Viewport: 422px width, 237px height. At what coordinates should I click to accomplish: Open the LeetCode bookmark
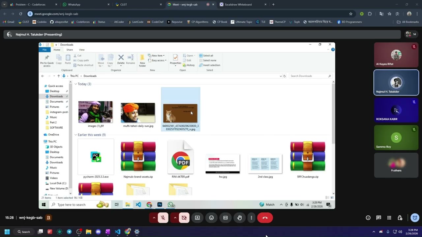coord(136,22)
